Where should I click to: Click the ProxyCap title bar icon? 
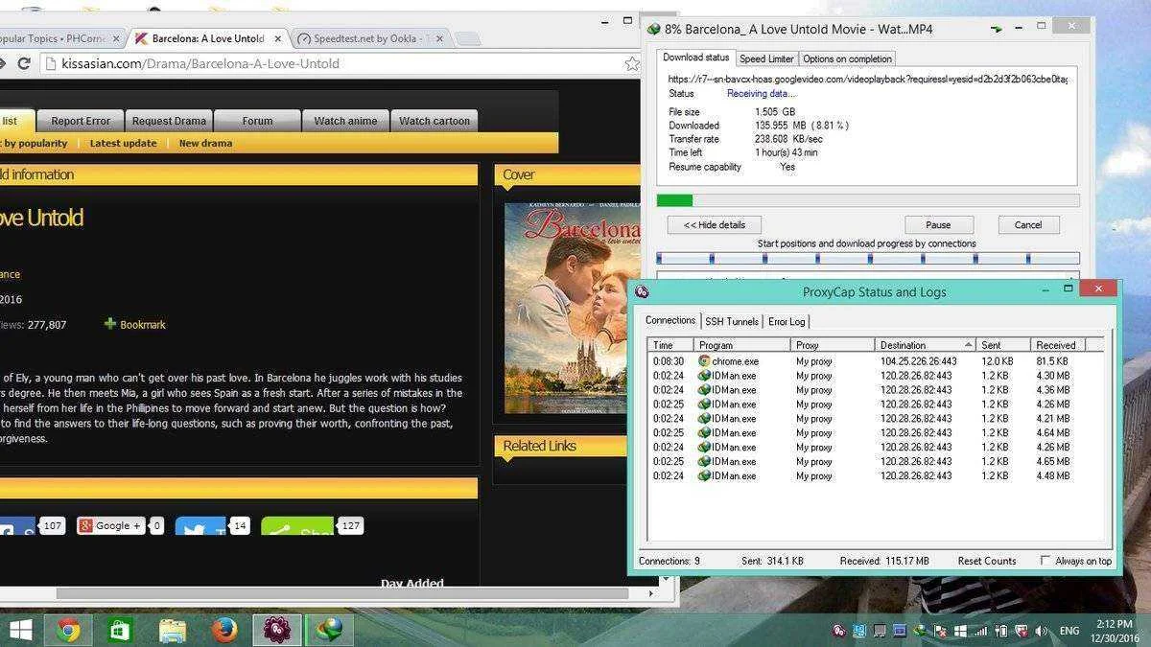(642, 292)
